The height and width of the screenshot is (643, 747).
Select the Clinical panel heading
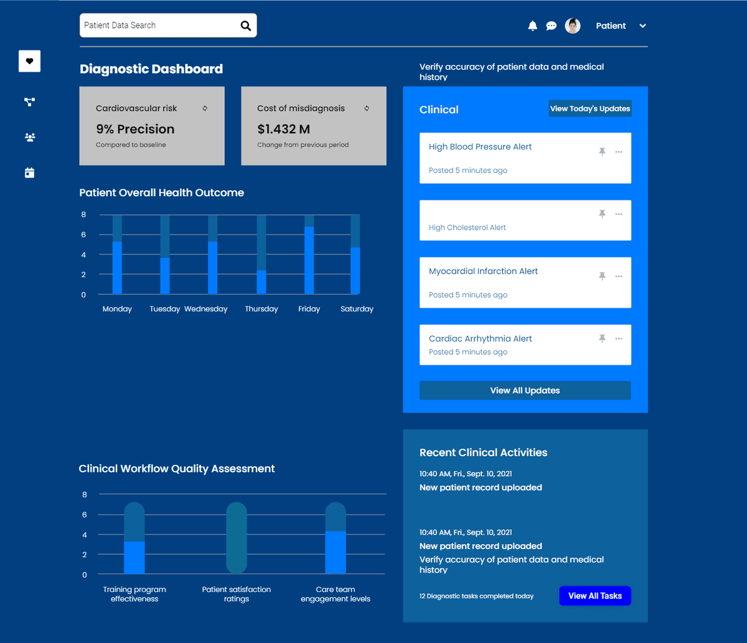(439, 110)
